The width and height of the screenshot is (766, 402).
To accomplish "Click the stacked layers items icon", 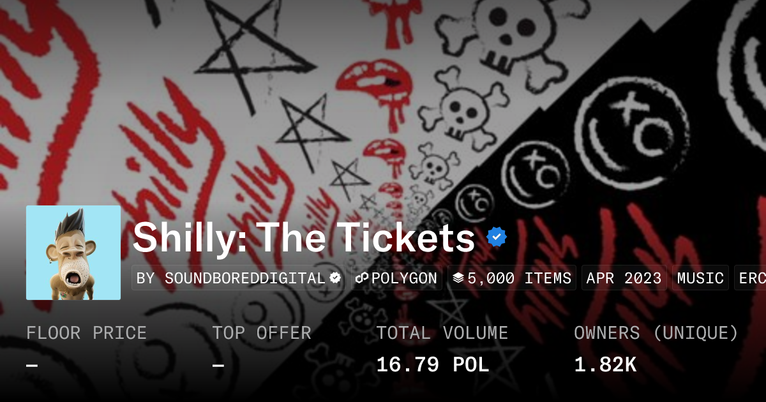I will coord(458,278).
